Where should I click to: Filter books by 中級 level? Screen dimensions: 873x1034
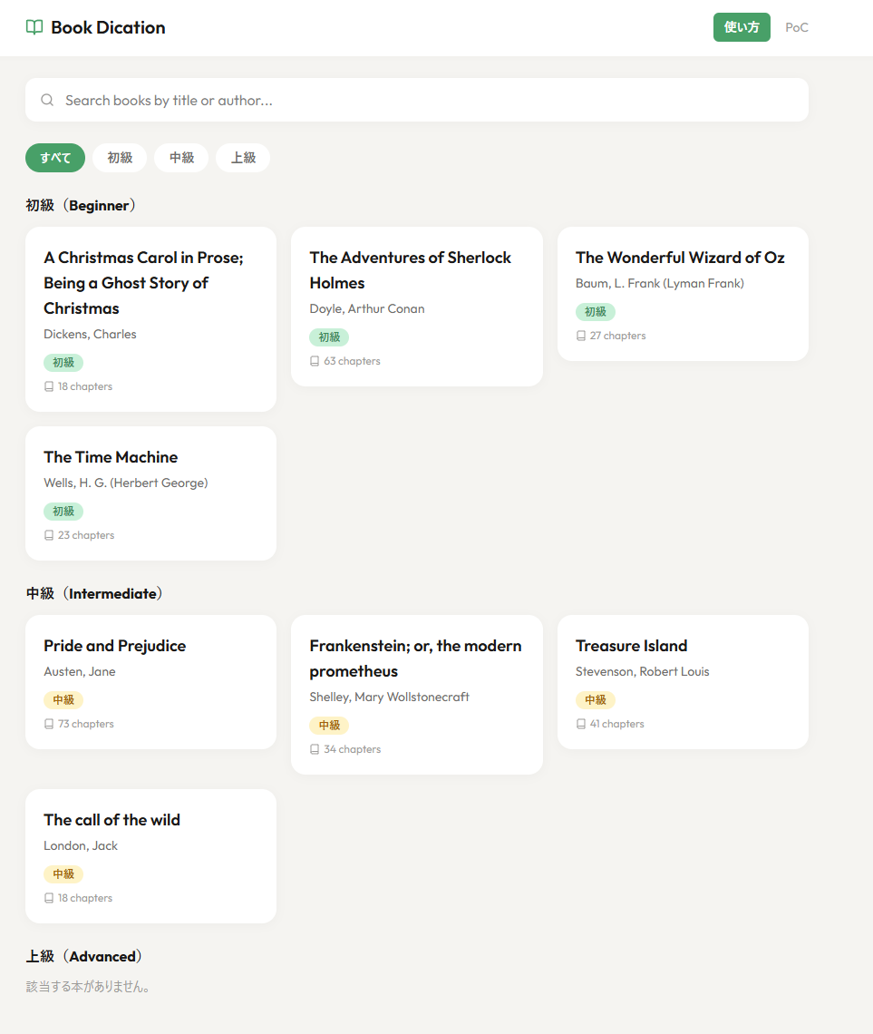click(181, 158)
